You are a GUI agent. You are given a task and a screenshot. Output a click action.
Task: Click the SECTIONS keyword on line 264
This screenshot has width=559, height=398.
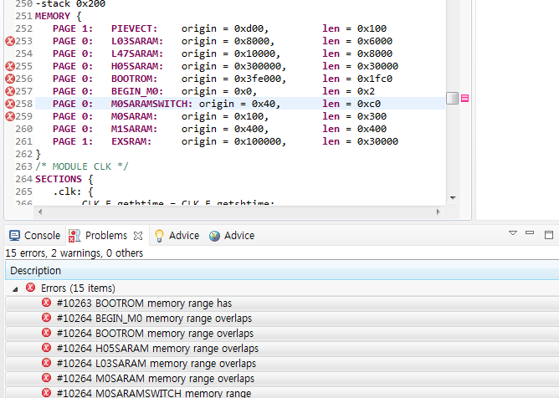point(59,179)
